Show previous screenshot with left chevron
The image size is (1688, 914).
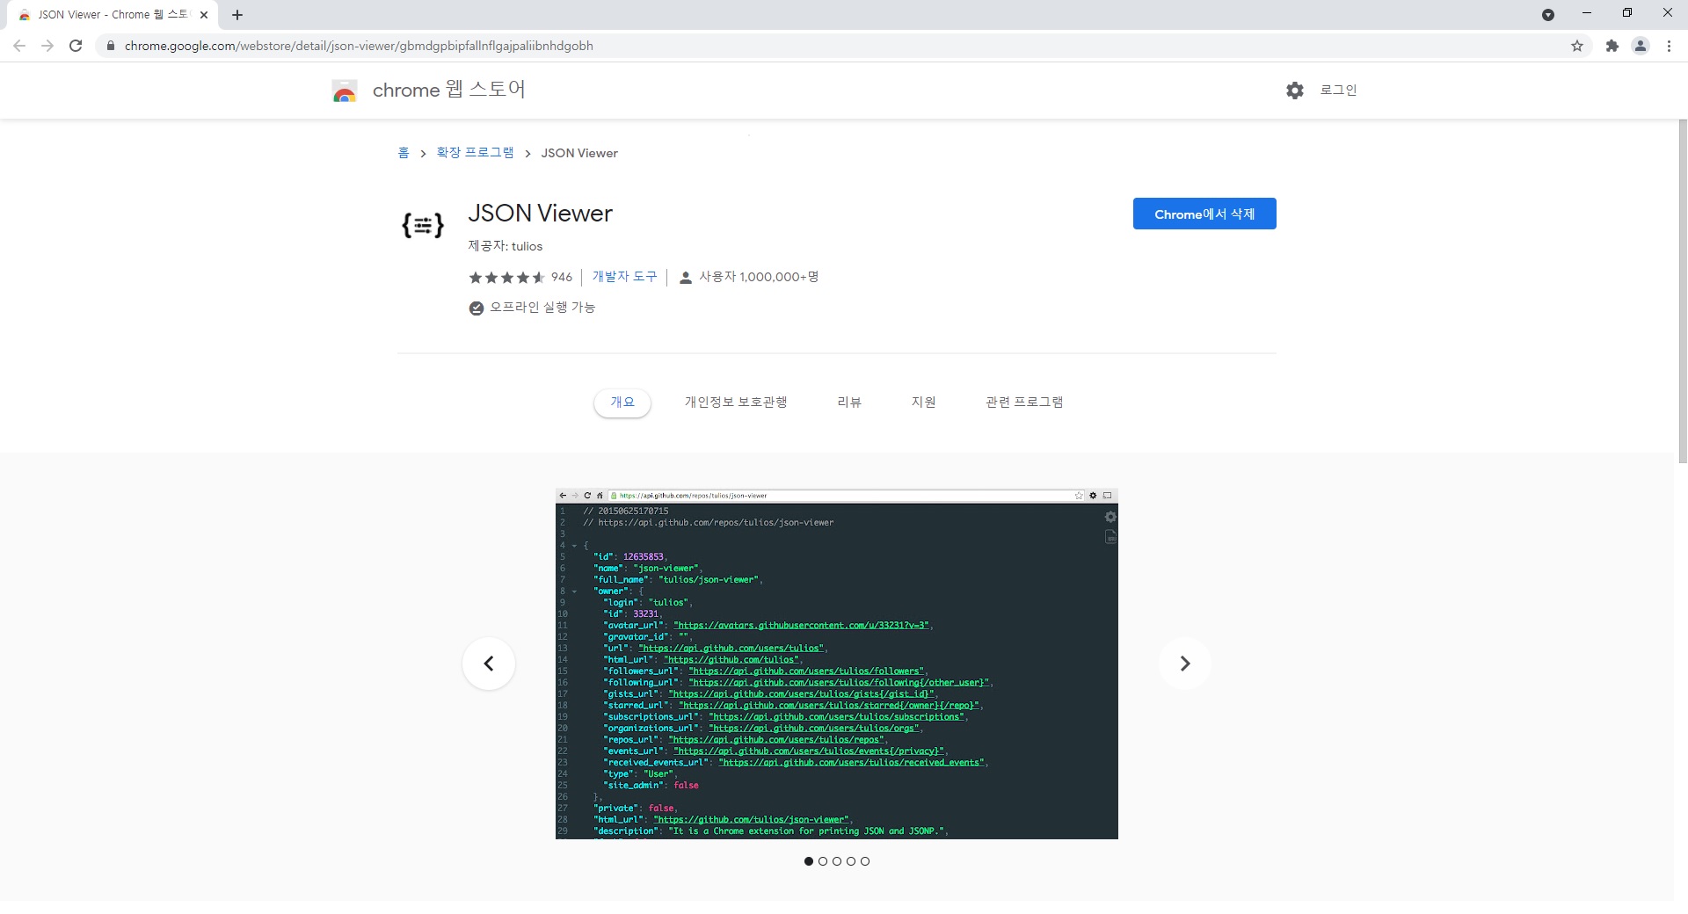[489, 664]
